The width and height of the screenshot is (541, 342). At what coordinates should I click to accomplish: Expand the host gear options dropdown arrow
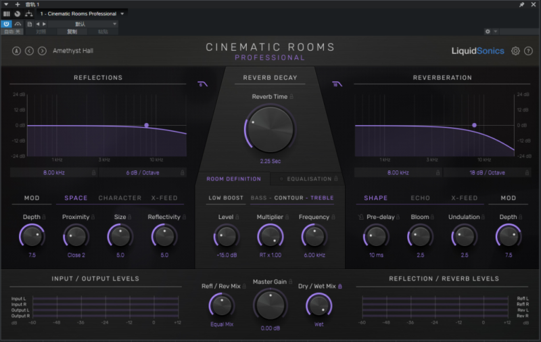(x=496, y=31)
